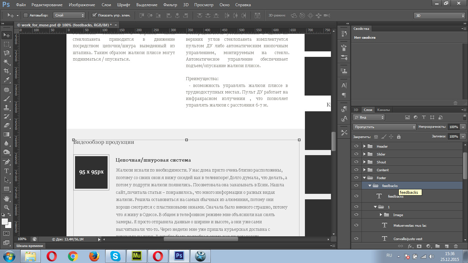Image resolution: width=468 pixels, height=263 pixels.
Task: Open the Файл menu
Action: click(21, 5)
